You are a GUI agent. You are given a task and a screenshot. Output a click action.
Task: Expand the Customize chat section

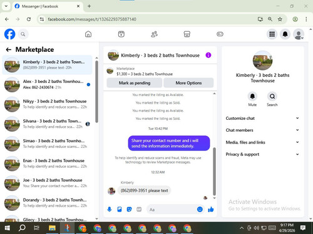pyautogui.click(x=262, y=118)
